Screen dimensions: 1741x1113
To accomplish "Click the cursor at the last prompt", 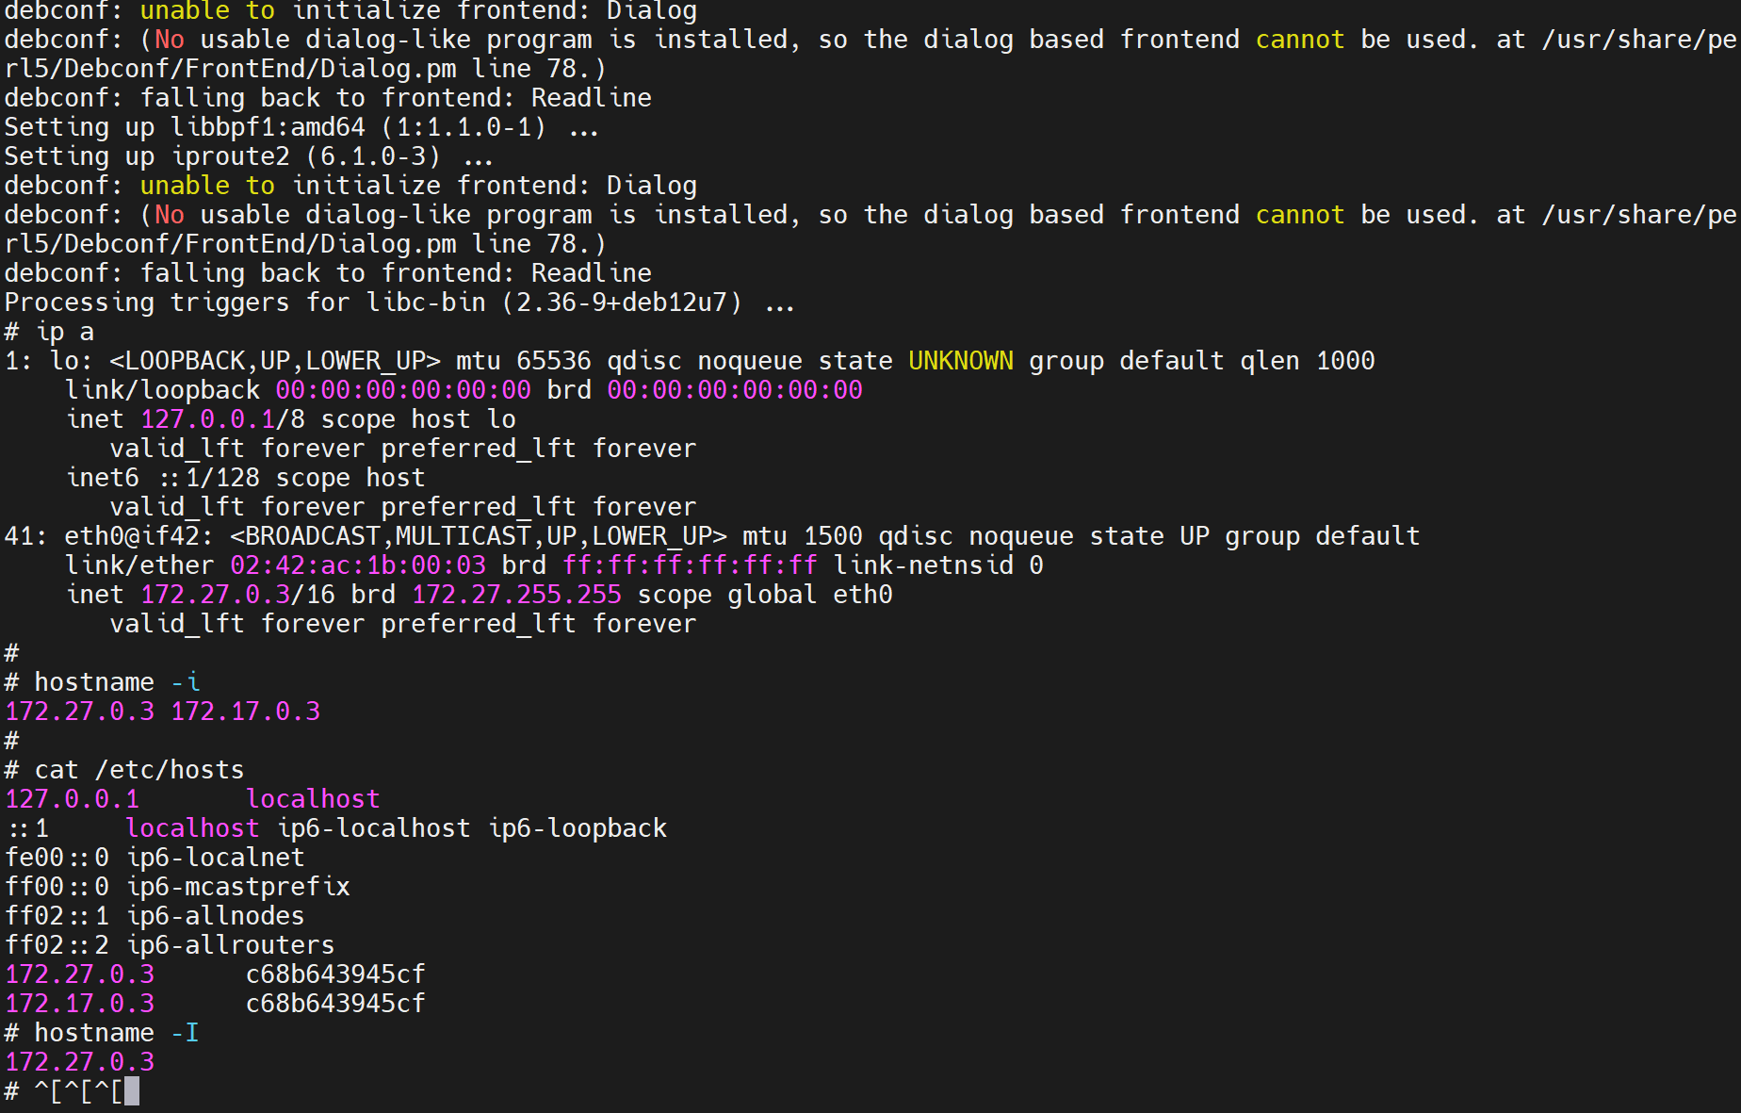I will coord(132,1091).
